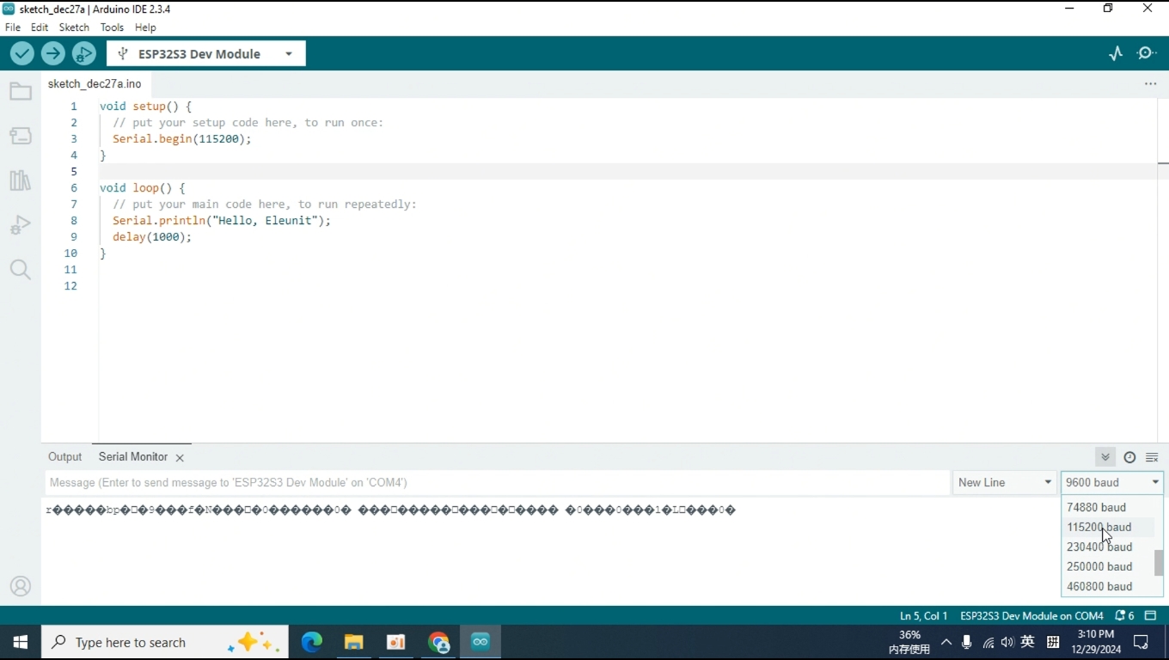Click the serial message input field

click(497, 483)
